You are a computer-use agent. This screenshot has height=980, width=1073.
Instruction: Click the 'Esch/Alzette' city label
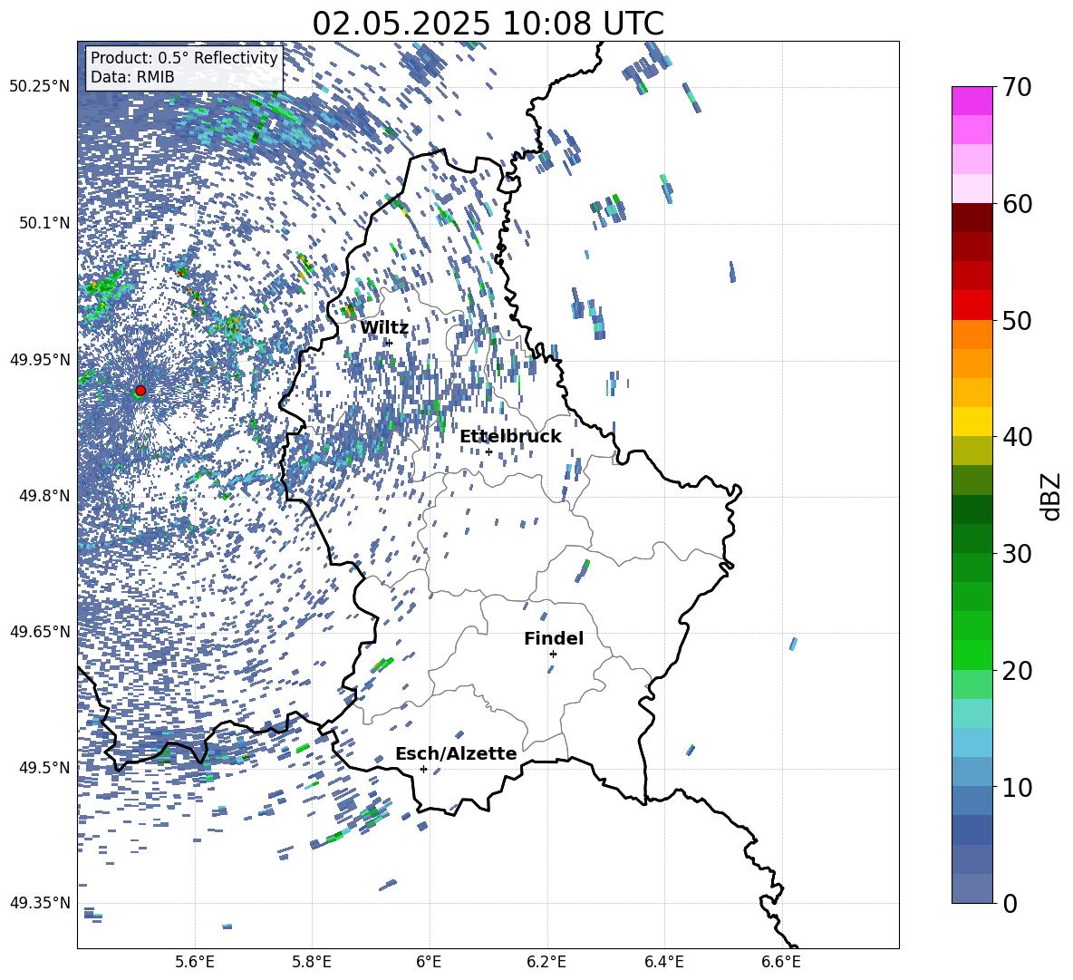[456, 754]
